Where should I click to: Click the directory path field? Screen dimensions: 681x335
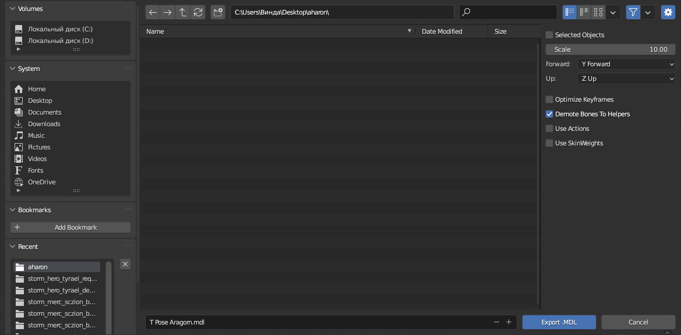coord(342,12)
